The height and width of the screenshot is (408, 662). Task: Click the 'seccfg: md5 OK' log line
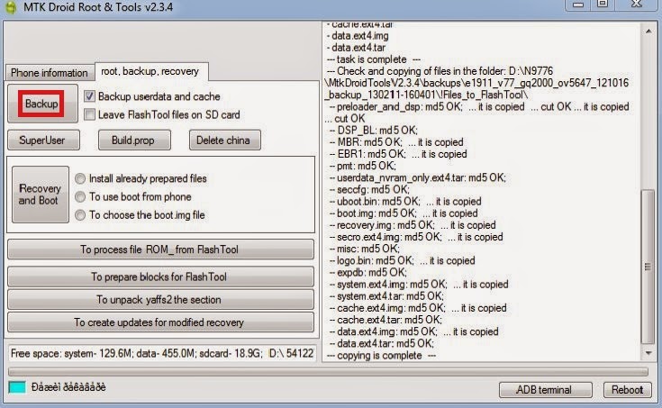370,190
